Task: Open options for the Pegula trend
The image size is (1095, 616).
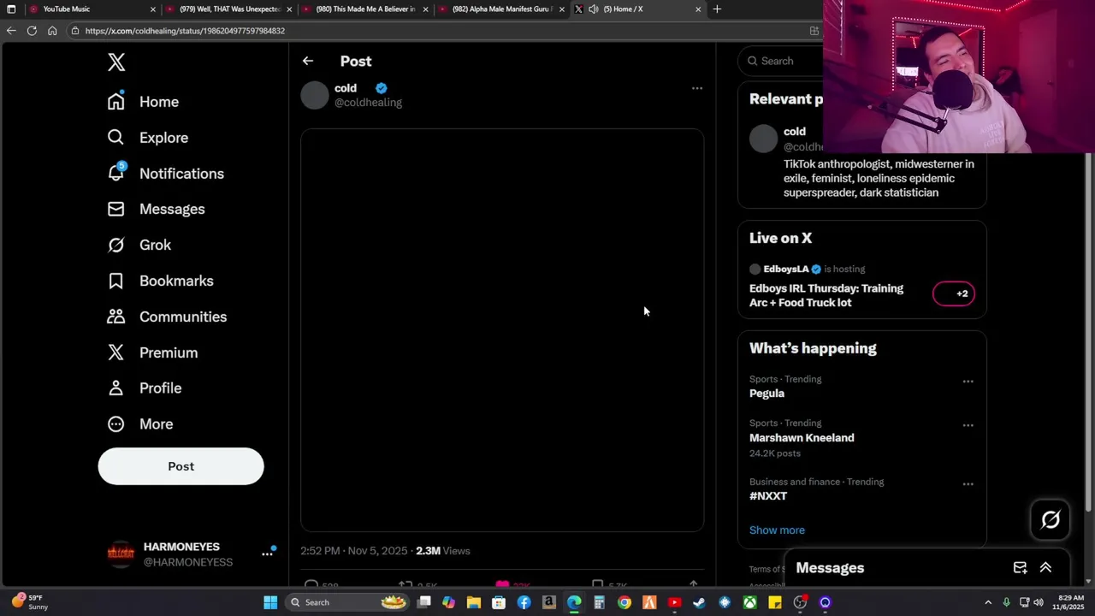Action: (x=968, y=382)
